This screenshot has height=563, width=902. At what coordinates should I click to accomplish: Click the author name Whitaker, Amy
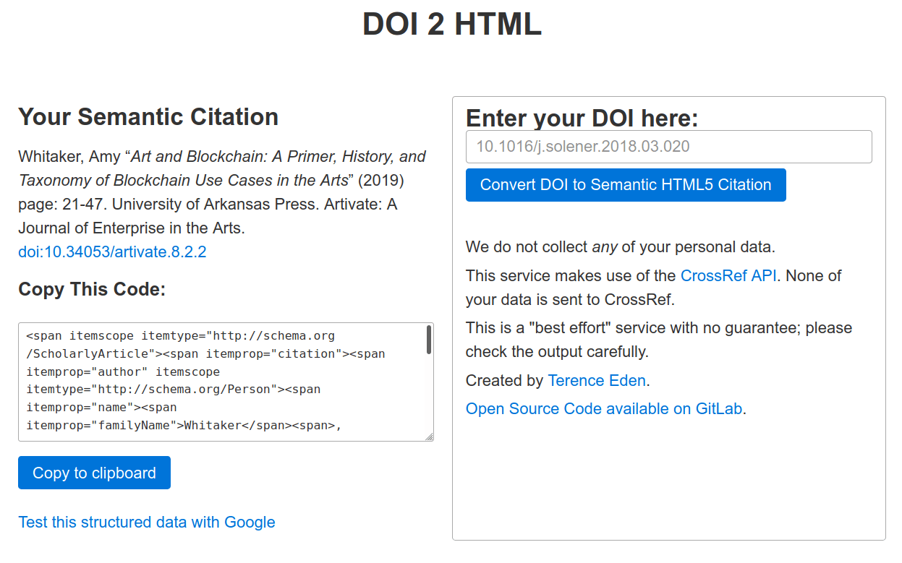[70, 157]
